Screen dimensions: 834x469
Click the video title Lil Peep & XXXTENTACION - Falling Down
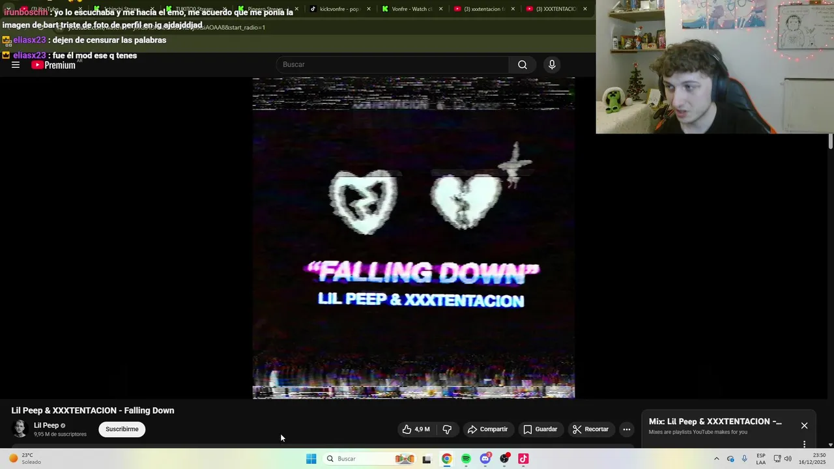coord(93,410)
